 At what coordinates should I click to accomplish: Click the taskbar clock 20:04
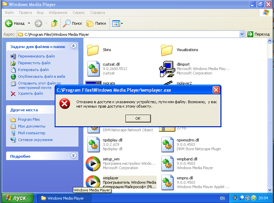tap(263, 198)
